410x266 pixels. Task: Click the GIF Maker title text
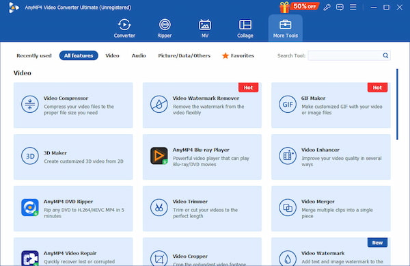(313, 98)
